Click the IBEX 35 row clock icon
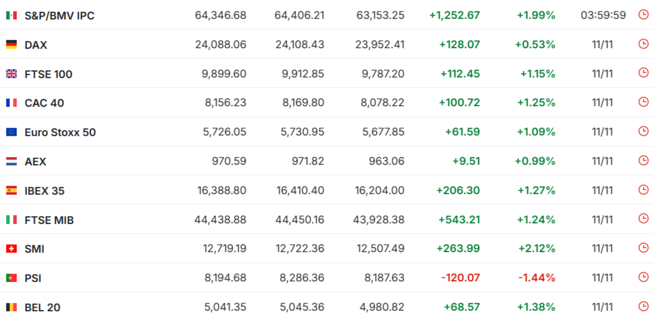 point(643,189)
